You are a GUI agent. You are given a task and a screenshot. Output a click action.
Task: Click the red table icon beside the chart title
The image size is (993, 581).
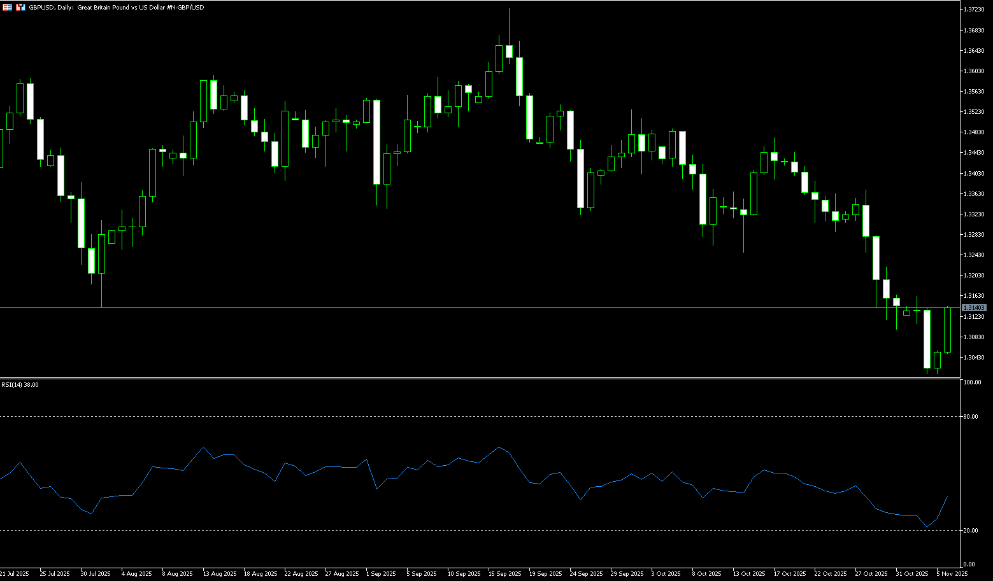[8, 7]
